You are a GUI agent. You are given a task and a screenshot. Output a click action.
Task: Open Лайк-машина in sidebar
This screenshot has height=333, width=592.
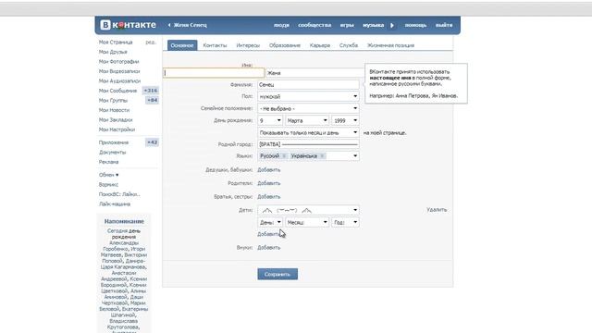pyautogui.click(x=115, y=203)
